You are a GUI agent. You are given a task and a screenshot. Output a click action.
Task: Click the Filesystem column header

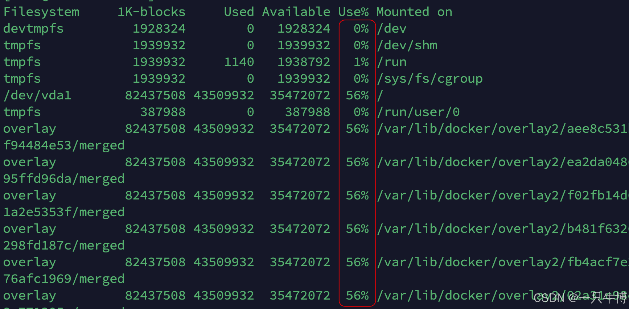click(41, 12)
